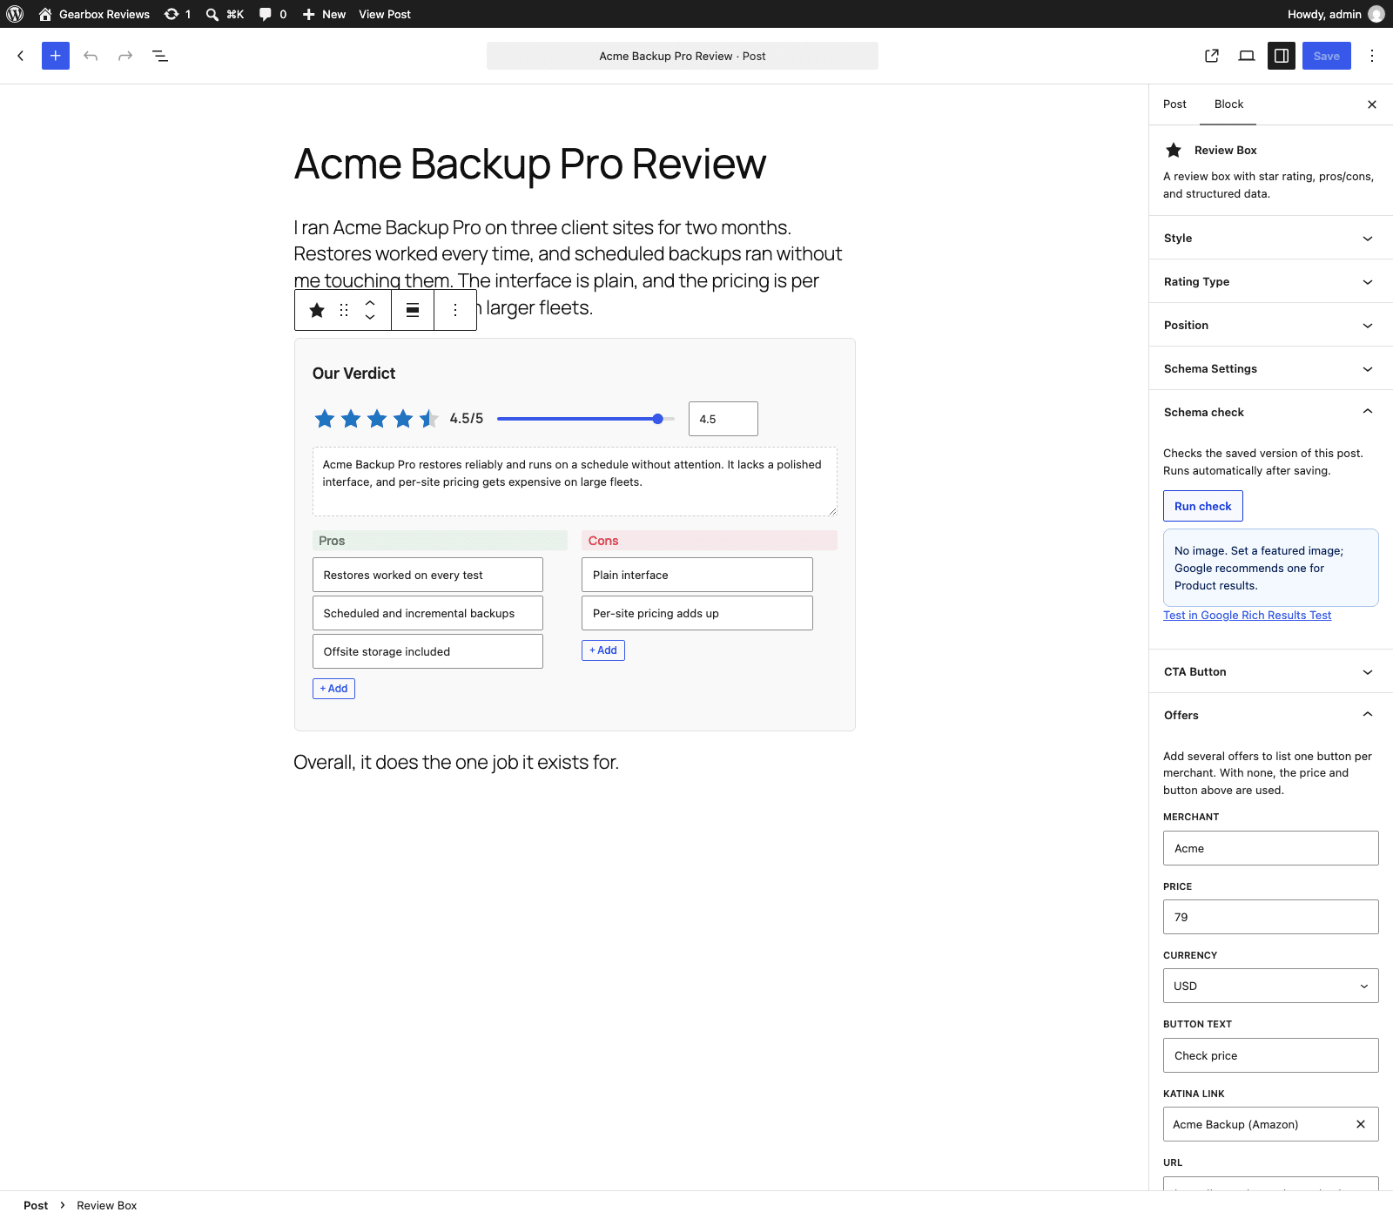The height and width of the screenshot is (1219, 1393).
Task: Expand the Schema Settings panel
Action: [1271, 368]
